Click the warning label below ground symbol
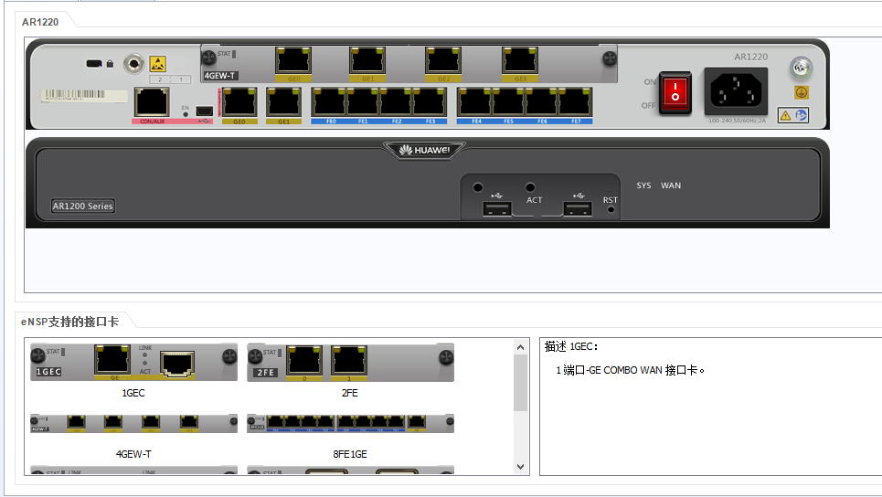This screenshot has height=497, width=882. pos(793,115)
